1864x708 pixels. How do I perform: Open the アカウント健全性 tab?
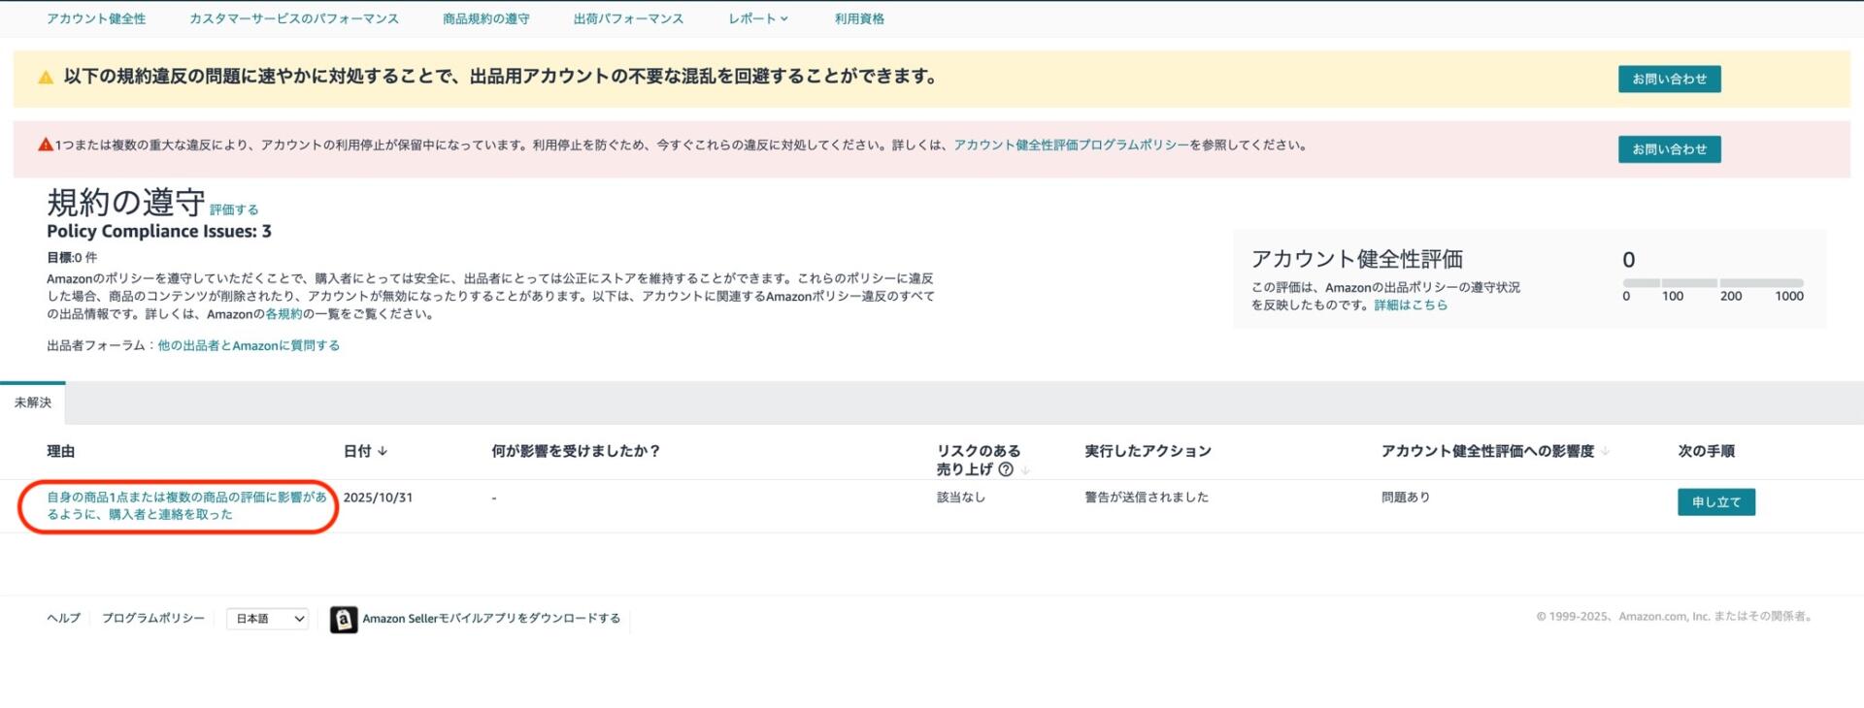click(x=96, y=18)
